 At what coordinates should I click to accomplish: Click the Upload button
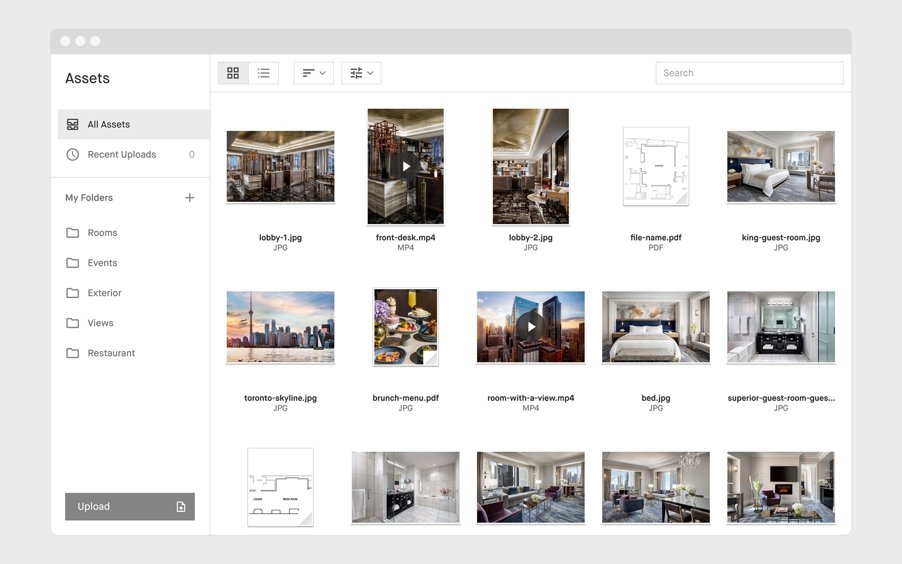[x=129, y=507]
